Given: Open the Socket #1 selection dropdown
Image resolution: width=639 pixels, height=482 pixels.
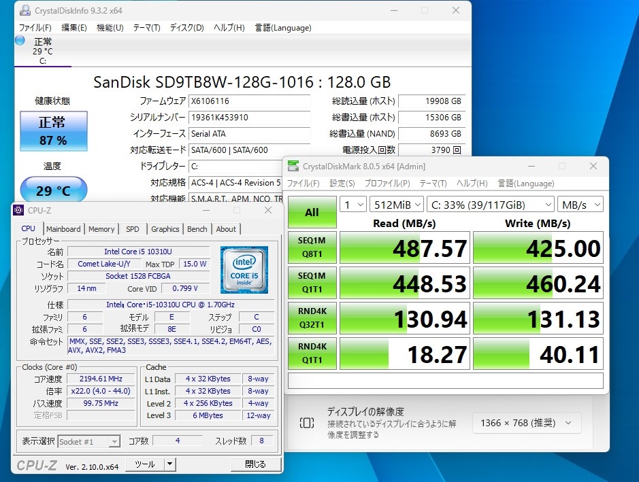Looking at the screenshot, I should click(x=89, y=441).
